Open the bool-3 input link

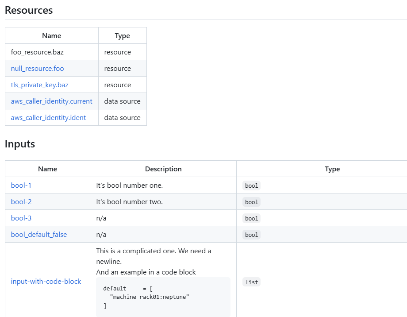[x=21, y=218]
